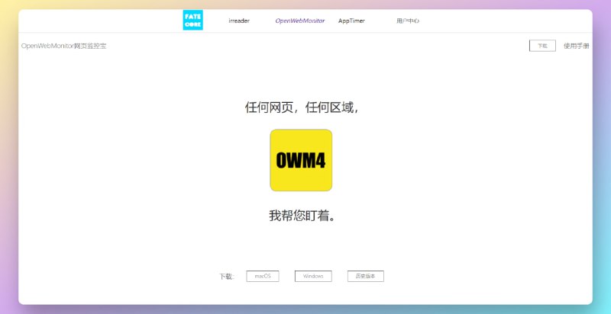Image resolution: width=611 pixels, height=314 pixels.
Task: Click the Windows download button
Action: (x=313, y=277)
